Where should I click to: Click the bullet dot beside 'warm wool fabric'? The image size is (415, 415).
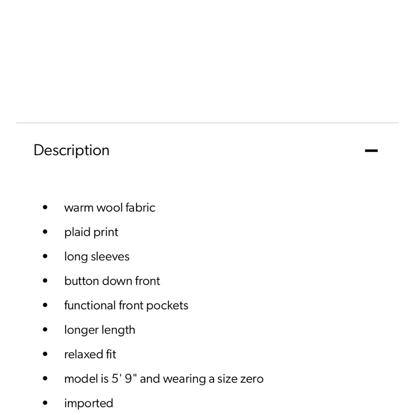45,207
